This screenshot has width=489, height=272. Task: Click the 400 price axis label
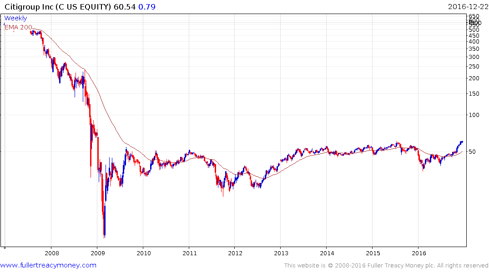[474, 42]
